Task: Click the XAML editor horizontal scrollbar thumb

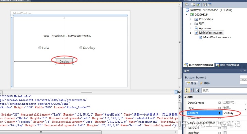Action: coord(51,132)
